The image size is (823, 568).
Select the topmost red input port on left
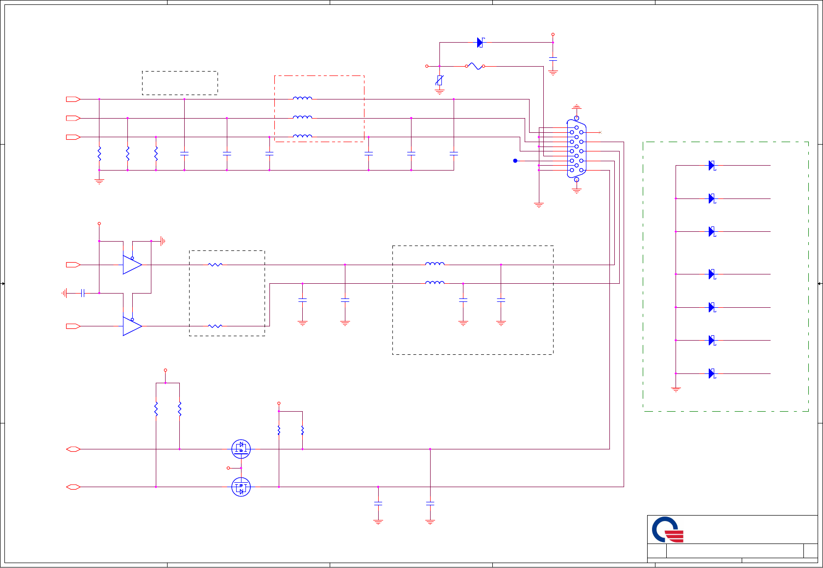[x=73, y=99]
